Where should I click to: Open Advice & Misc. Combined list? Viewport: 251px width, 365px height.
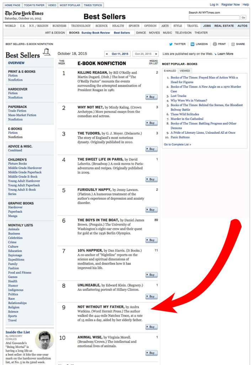(15, 150)
